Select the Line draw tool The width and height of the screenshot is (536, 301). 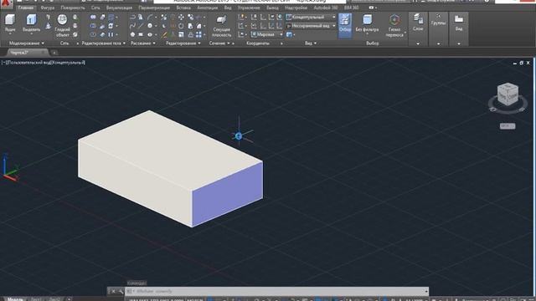tap(141, 26)
